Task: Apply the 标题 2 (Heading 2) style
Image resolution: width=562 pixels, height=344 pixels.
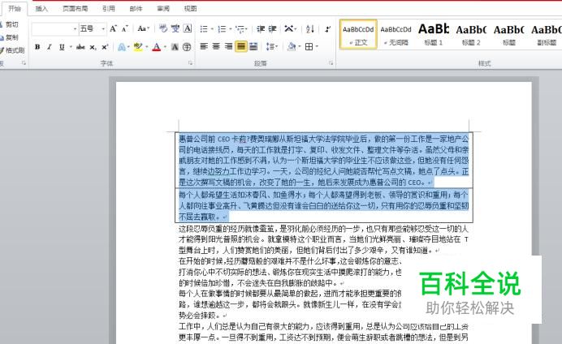Action: (471, 34)
